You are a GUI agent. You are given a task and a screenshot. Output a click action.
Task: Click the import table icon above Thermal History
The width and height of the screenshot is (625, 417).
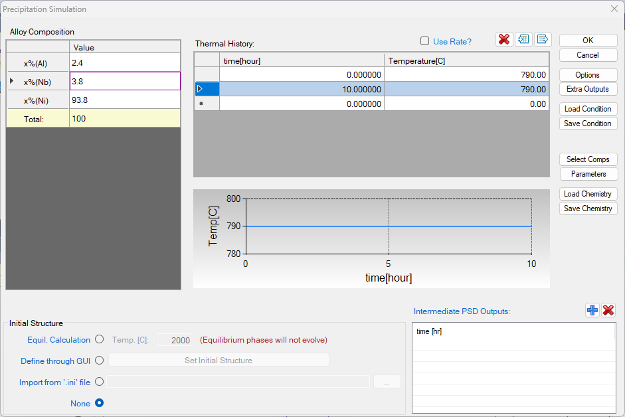[523, 39]
